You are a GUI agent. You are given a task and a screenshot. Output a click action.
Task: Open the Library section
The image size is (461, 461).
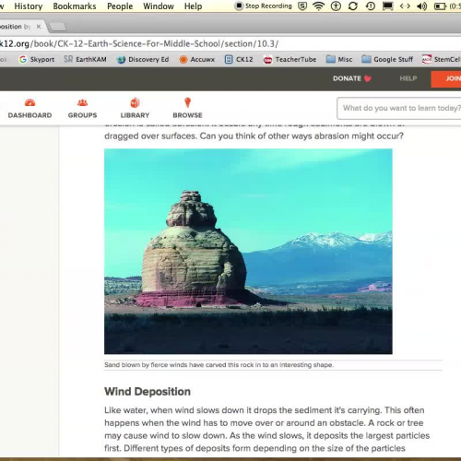point(135,109)
